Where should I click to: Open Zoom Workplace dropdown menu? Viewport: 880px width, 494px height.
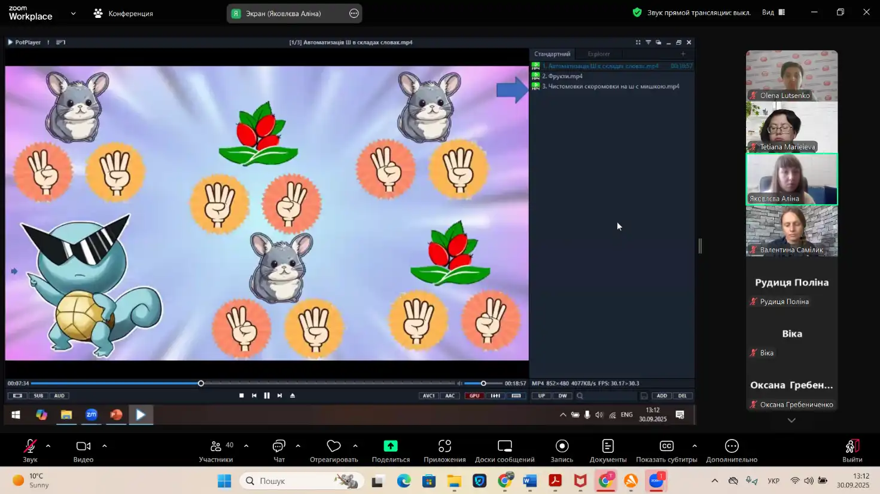73,13
